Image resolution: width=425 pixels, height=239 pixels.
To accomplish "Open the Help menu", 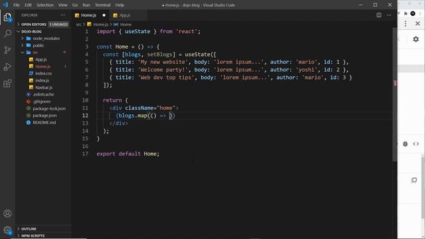I will 120,5.
